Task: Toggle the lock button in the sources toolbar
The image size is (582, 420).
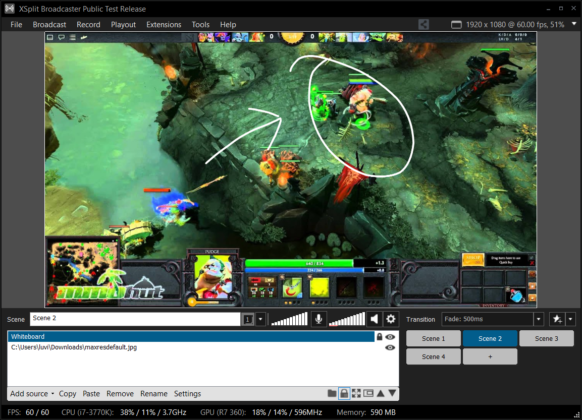Action: pos(344,393)
